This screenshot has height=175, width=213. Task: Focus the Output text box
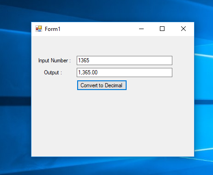[124, 72]
